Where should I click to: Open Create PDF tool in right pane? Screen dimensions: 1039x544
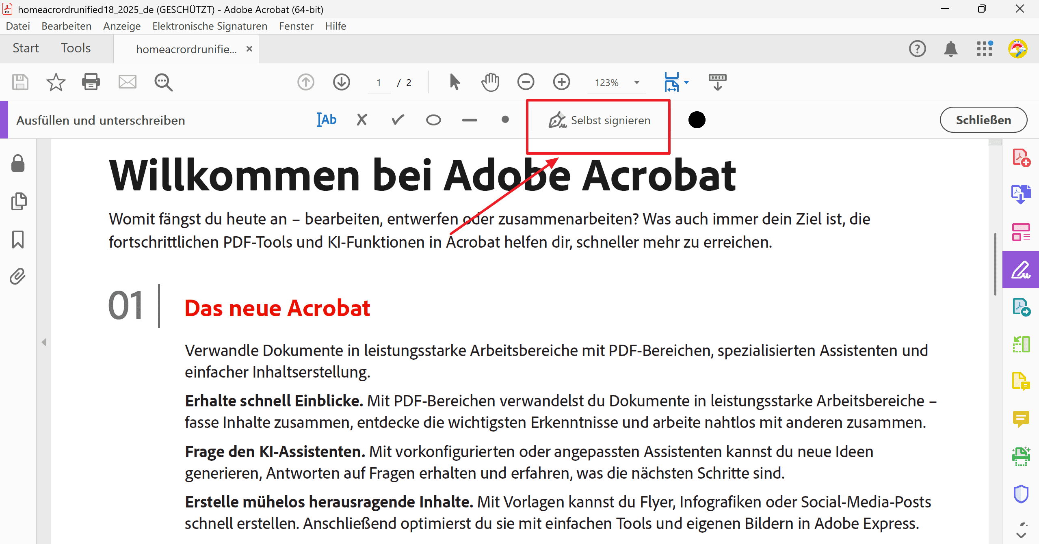pyautogui.click(x=1021, y=158)
